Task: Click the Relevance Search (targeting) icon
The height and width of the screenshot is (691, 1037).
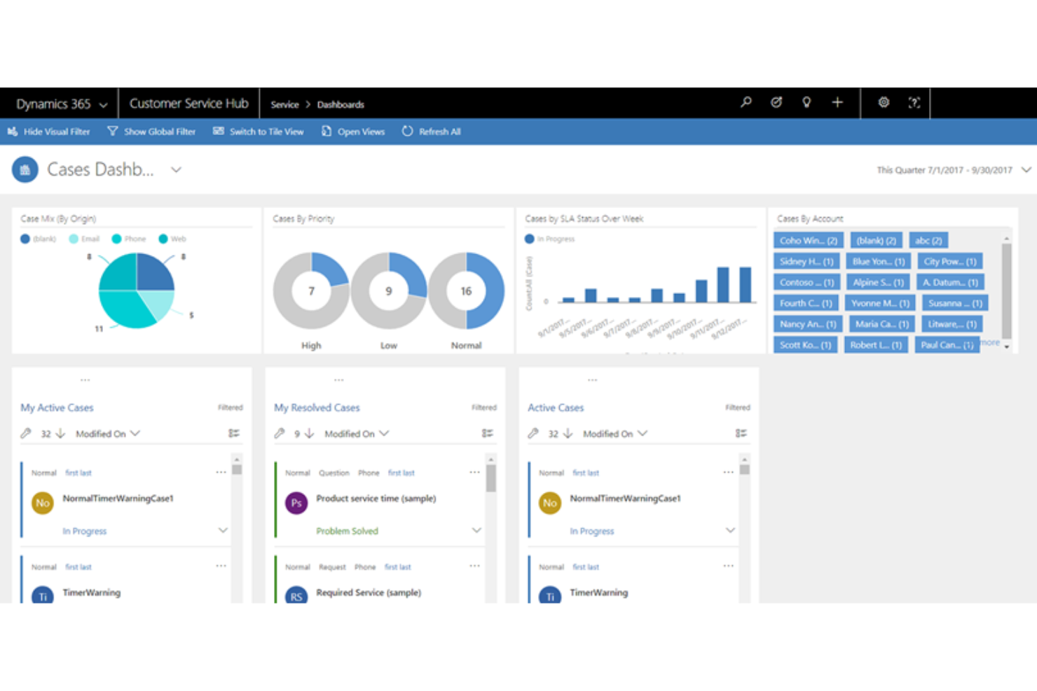Action: pos(776,102)
